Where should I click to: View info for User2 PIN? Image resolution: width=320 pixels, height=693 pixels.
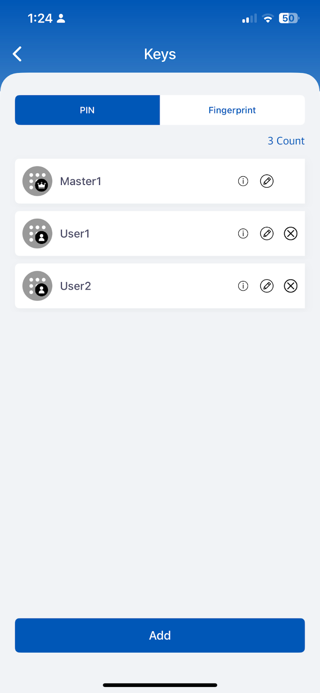(243, 286)
